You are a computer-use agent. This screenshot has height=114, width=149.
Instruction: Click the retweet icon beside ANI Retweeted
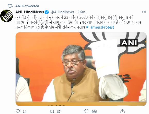tap(10, 6)
